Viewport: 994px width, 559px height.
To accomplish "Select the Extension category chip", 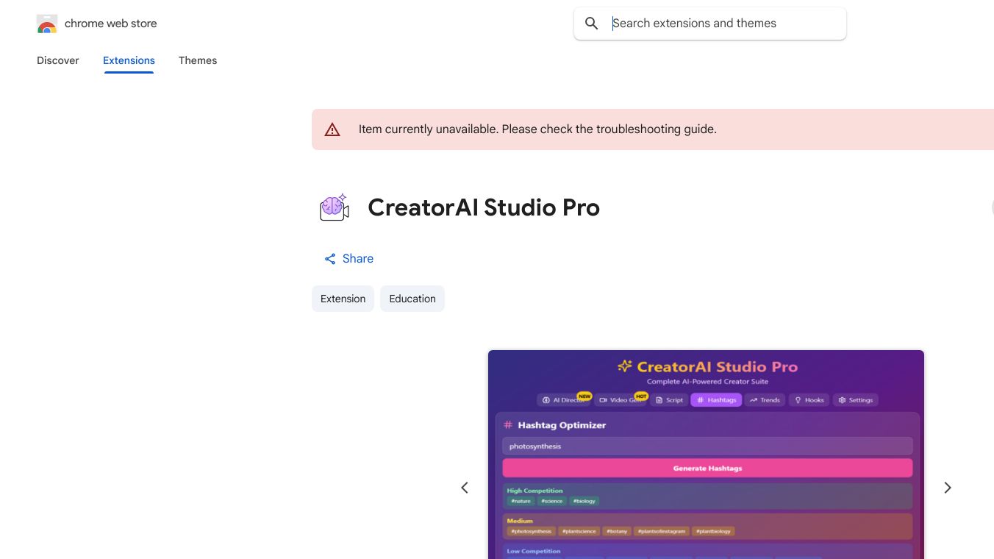I will pyautogui.click(x=343, y=299).
